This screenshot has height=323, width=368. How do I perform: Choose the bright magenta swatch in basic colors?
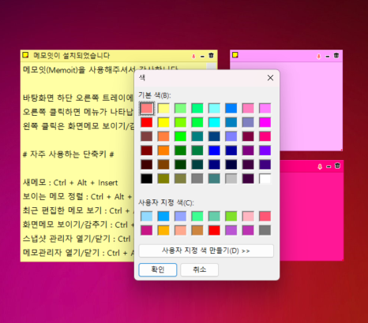coord(265,122)
